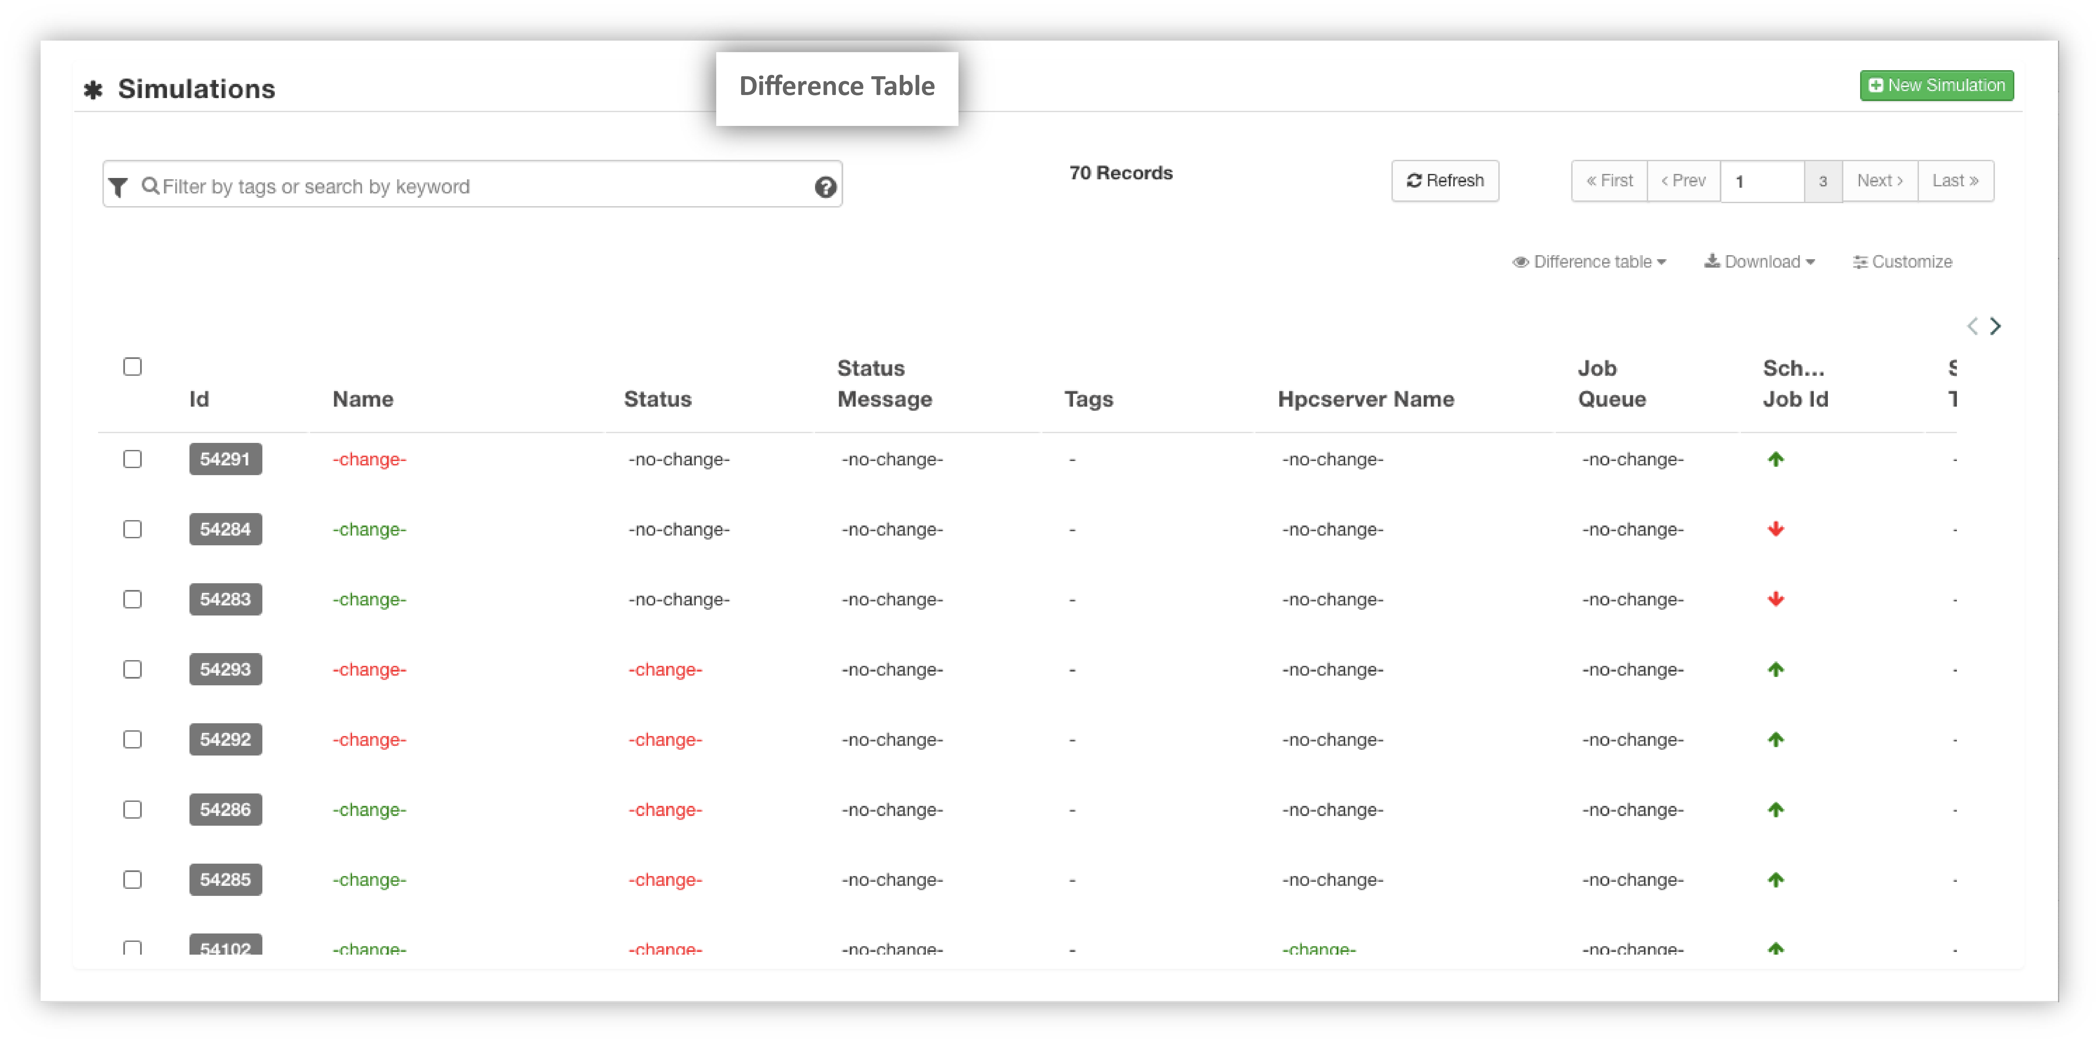Viewport: 2100px width, 1051px height.
Task: Sort by Hpcserver Name column header
Action: click(x=1366, y=399)
